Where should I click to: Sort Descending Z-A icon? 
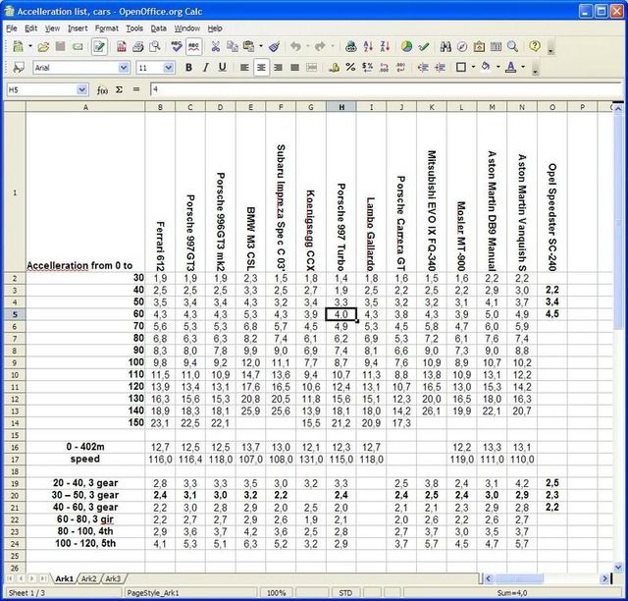385,47
